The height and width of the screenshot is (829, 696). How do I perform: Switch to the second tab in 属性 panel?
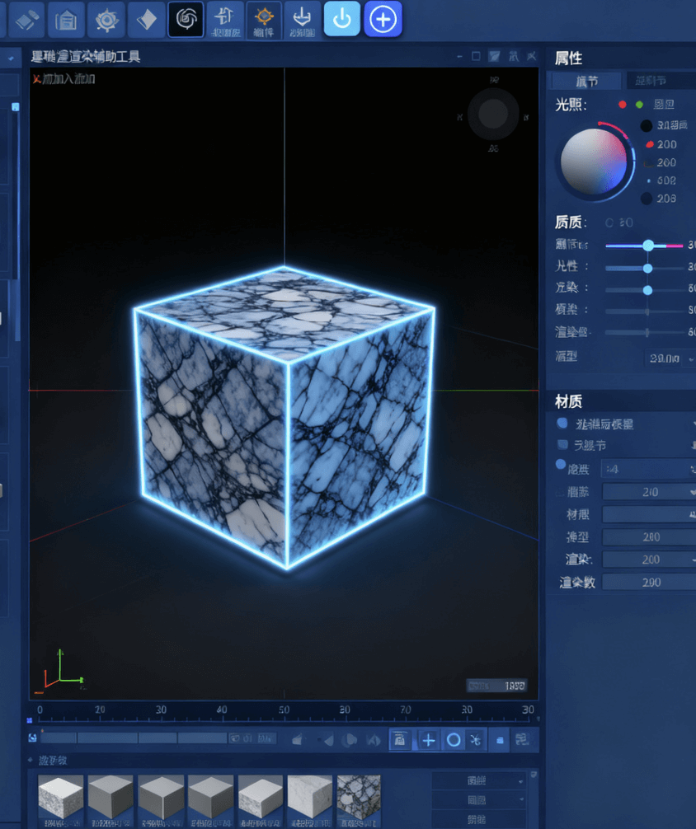[x=657, y=81]
